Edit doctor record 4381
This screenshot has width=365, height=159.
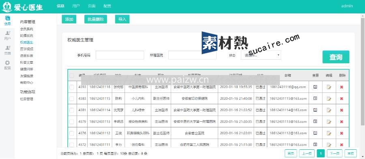pos(328,110)
